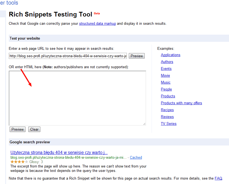229x184 pixels.
Task: Open the Applications example link
Action: [171, 55]
